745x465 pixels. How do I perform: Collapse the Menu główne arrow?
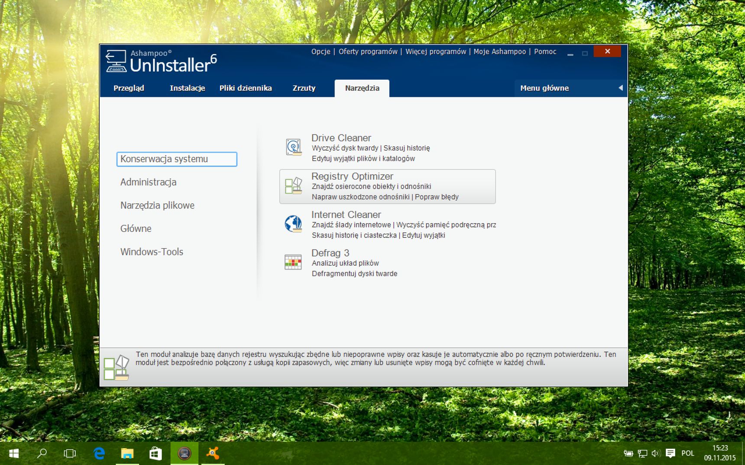coord(620,88)
